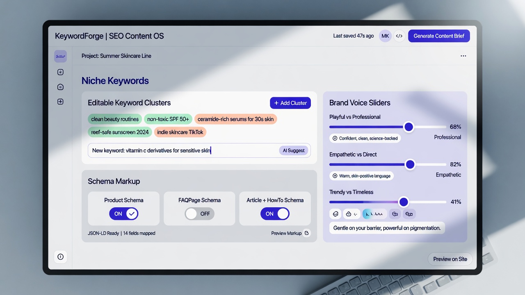Click the copy icon beside Preview Markup
Screen dimensions: 525x295
click(307, 233)
